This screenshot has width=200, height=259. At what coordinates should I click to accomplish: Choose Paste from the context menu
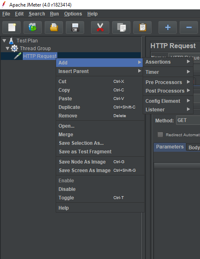100,99
